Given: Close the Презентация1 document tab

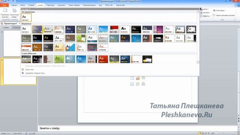Looking at the screenshot, I should click(19, 24).
